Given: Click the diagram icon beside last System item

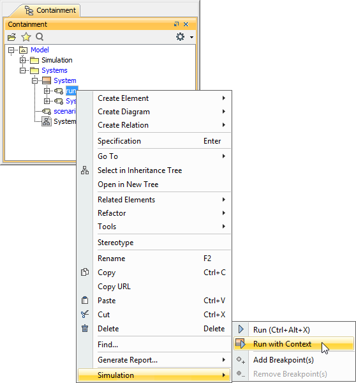Looking at the screenshot, I should 47,121.
